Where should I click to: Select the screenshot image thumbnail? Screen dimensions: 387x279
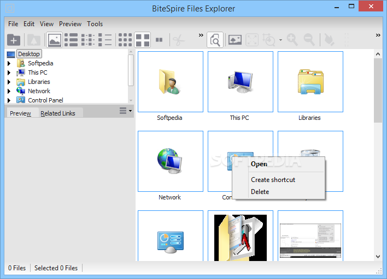[x=310, y=236]
